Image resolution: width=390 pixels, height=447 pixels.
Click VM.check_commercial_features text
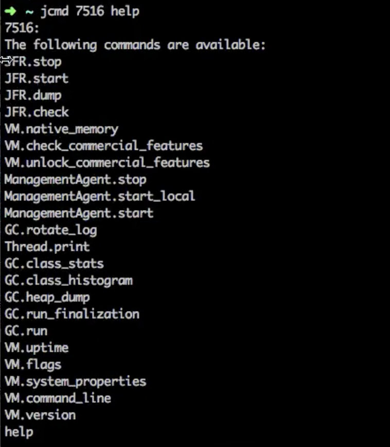104,146
